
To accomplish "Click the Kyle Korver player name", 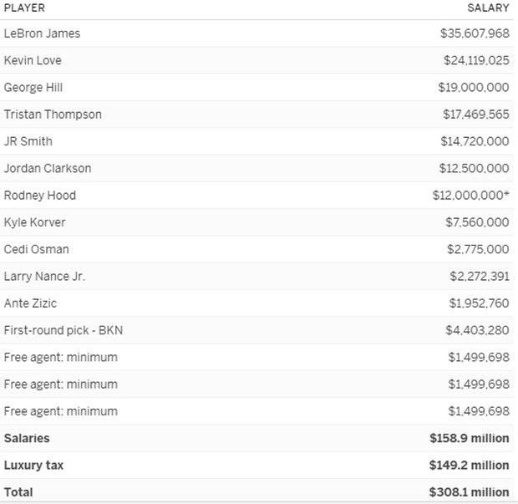I will [34, 222].
